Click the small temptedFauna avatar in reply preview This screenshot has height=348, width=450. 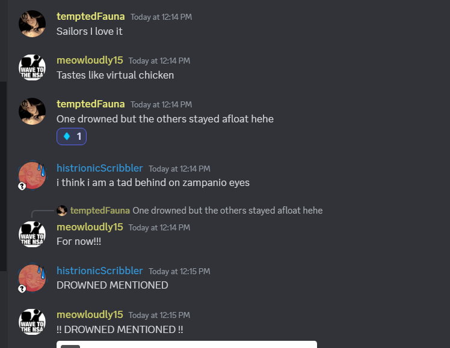pos(62,211)
